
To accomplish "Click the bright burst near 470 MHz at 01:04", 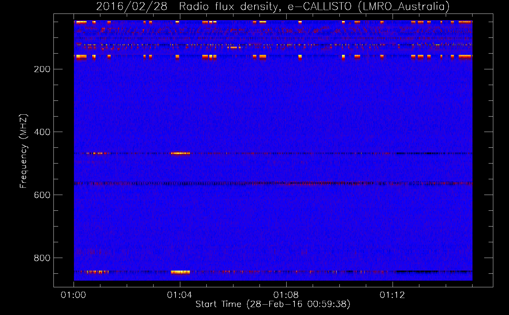I will (181, 153).
